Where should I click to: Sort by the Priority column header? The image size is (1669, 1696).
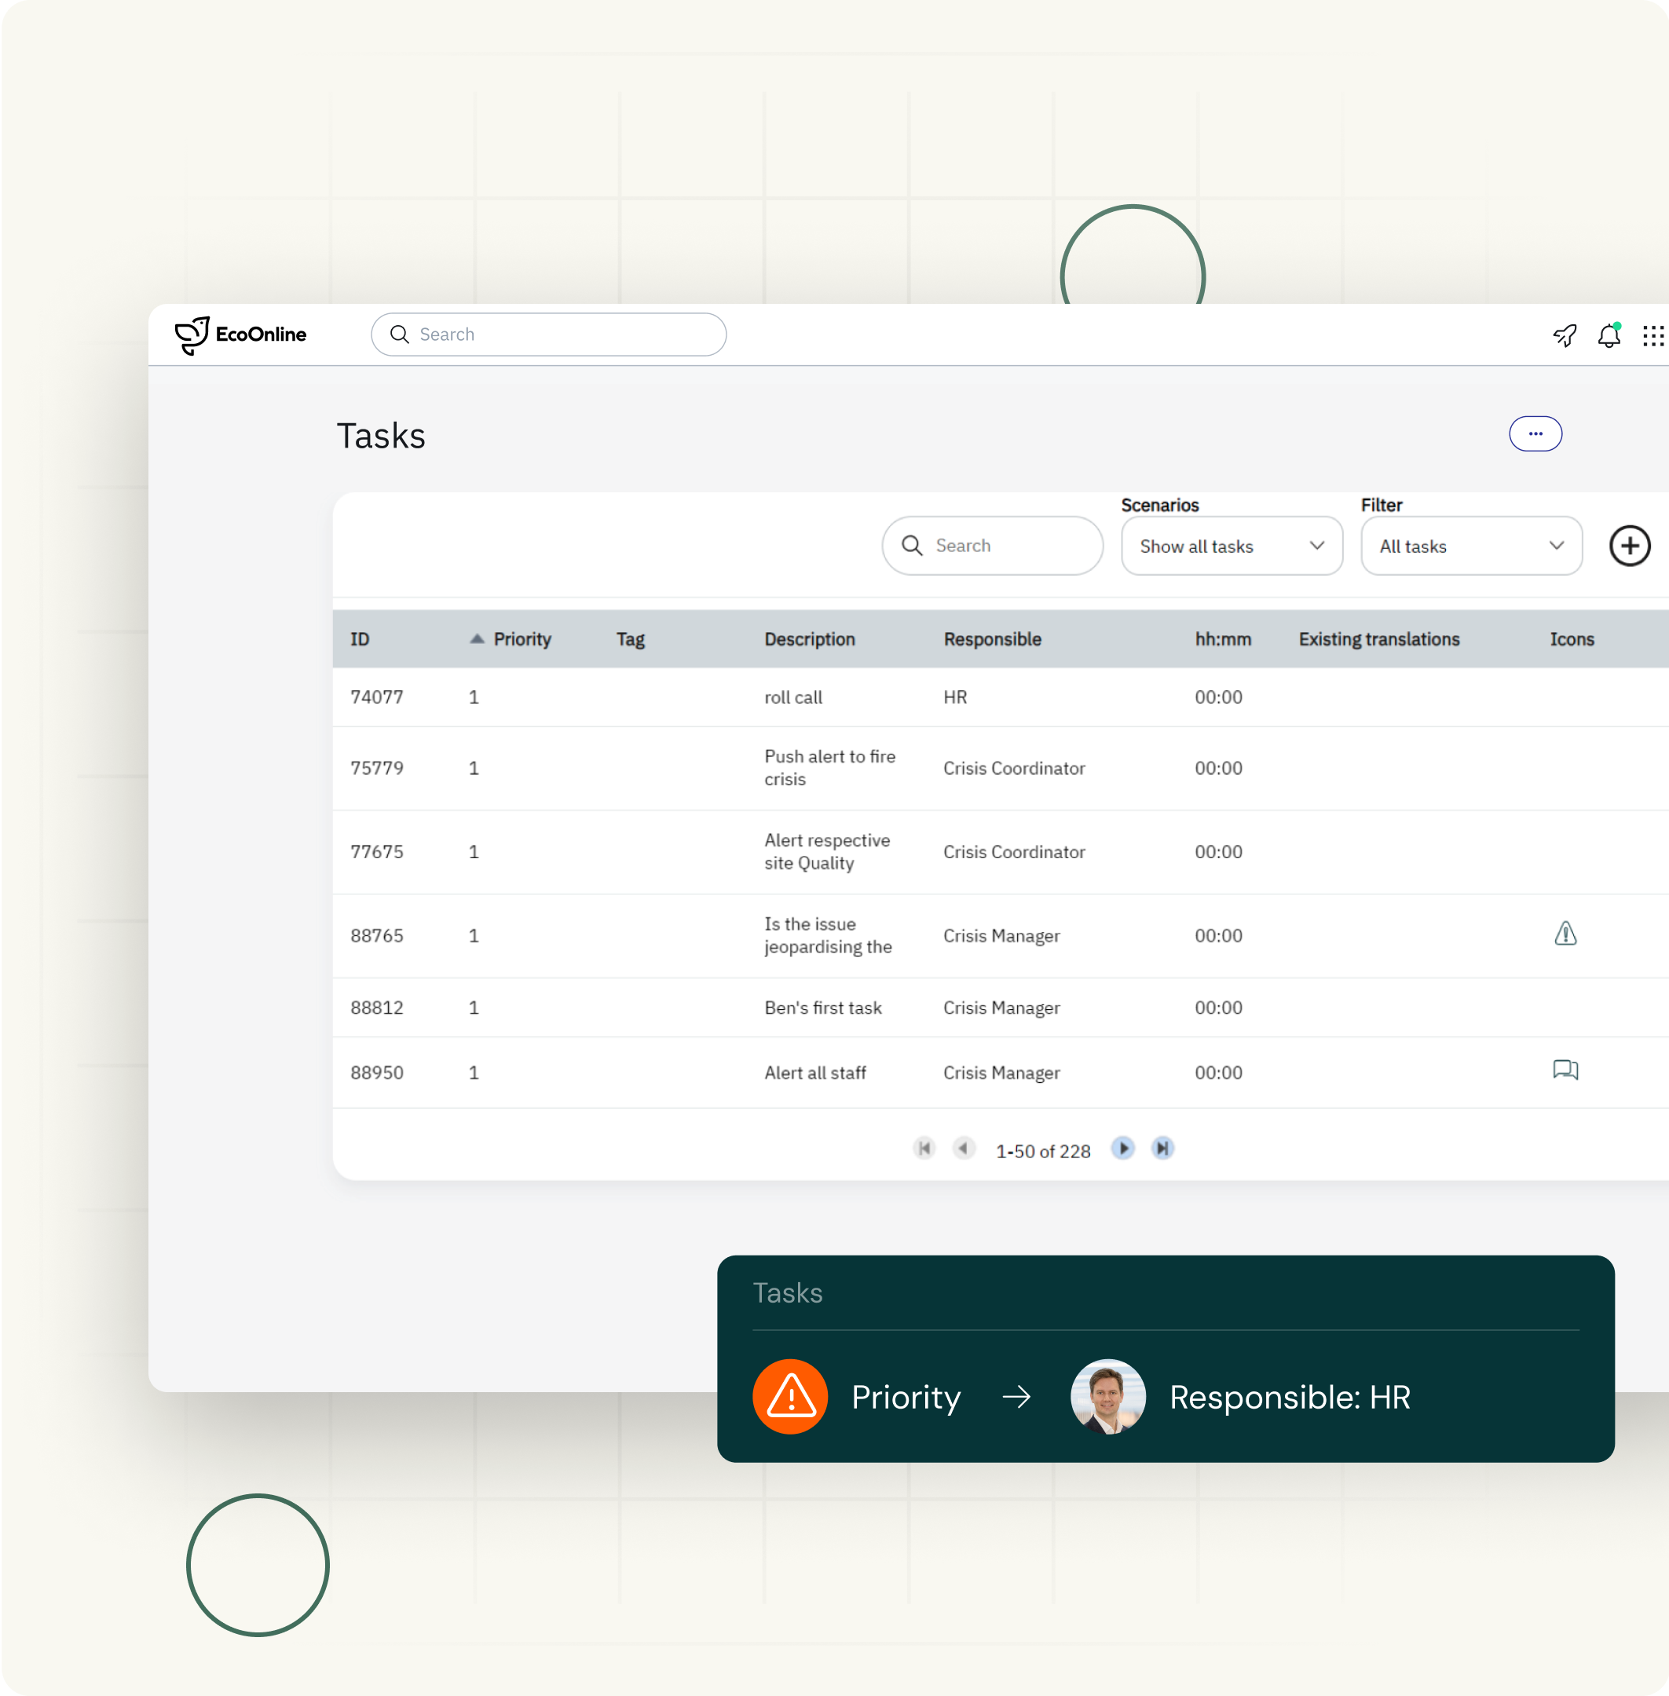click(522, 639)
